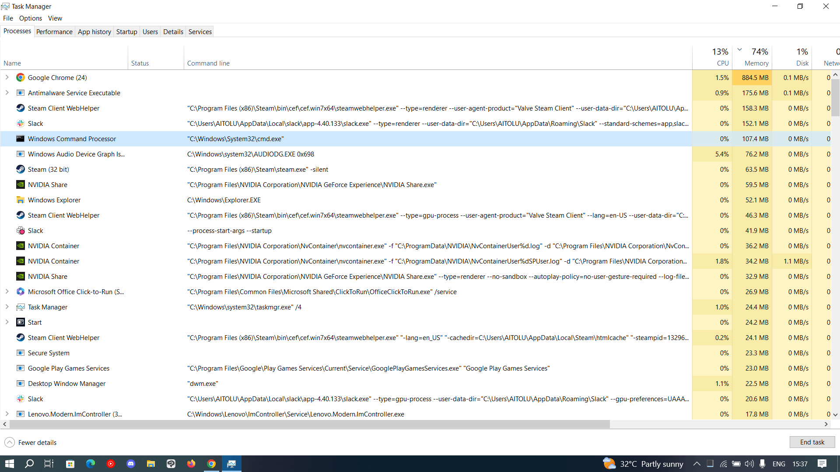Expand the Google Chrome process group
The width and height of the screenshot is (840, 472).
pyautogui.click(x=7, y=78)
